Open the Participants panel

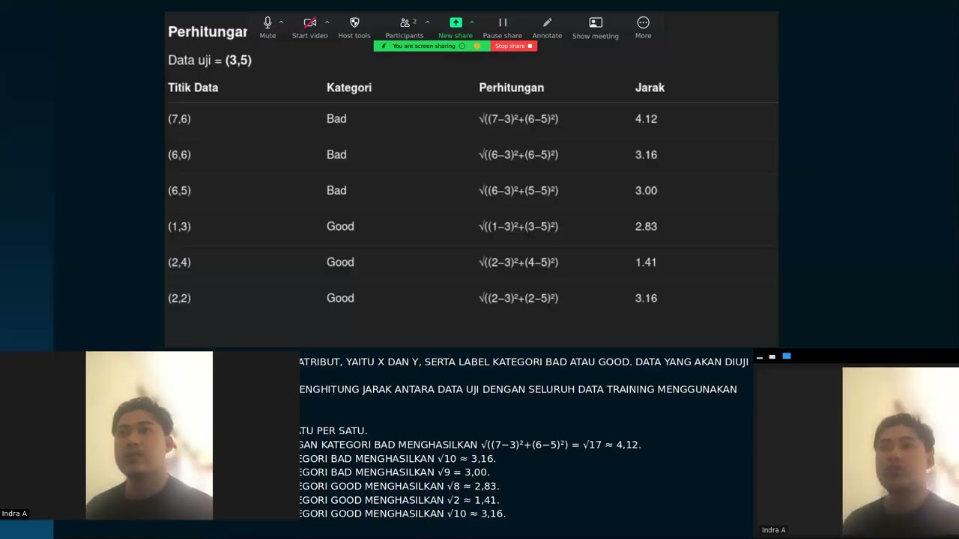[405, 28]
